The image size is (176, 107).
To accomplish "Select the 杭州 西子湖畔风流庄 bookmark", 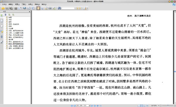I will [16, 44].
